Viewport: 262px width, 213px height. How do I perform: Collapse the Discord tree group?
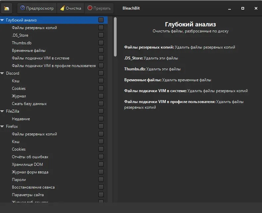2,73
